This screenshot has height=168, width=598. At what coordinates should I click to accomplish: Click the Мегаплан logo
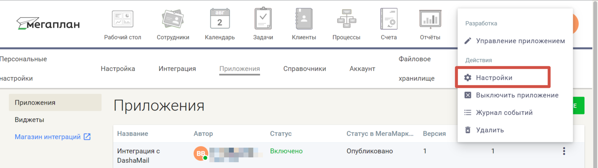pos(48,24)
